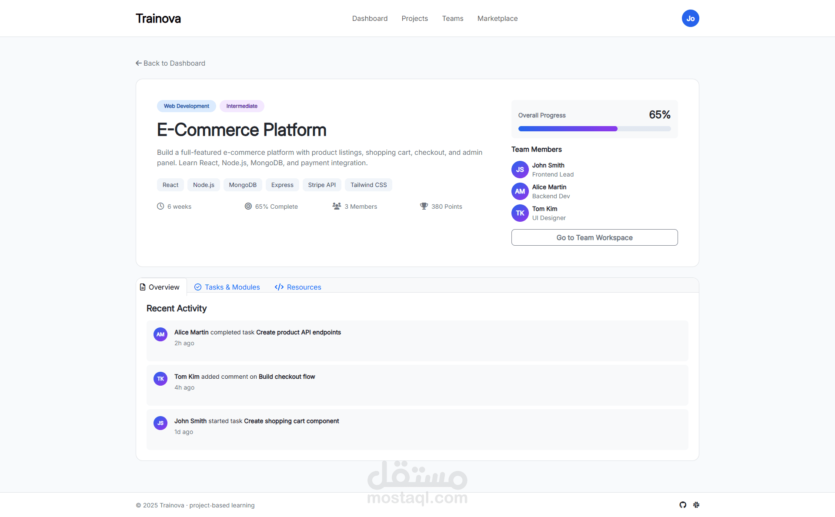Click the Trainova logo
Screen dimensions: 835x517
[x=158, y=18]
